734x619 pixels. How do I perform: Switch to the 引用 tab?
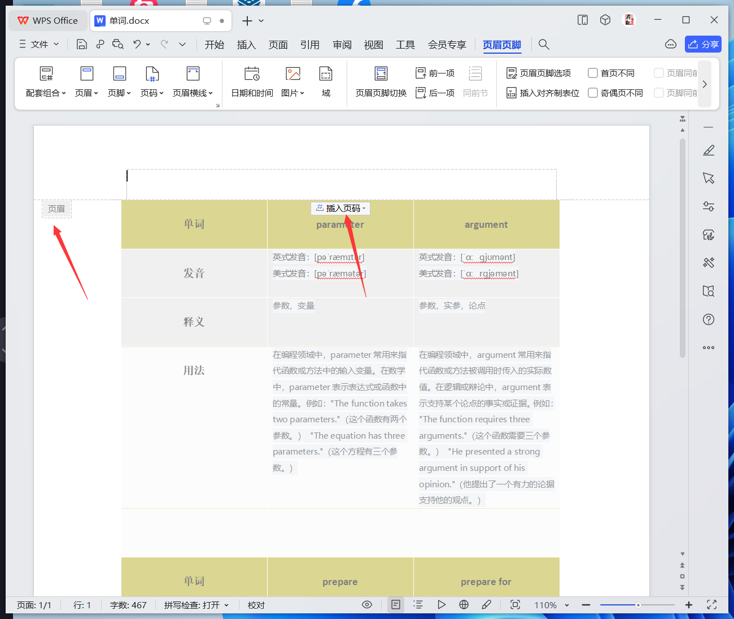[x=310, y=45]
